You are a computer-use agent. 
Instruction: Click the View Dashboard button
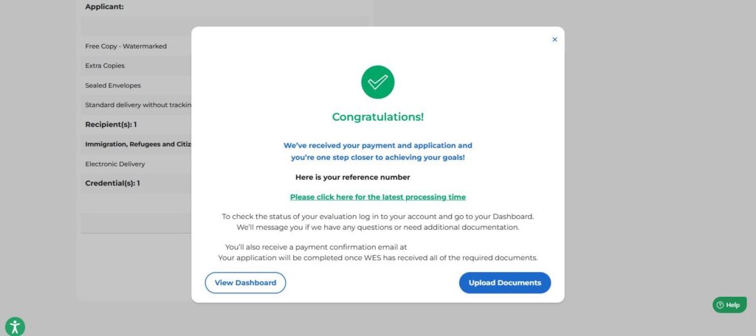[x=245, y=283]
